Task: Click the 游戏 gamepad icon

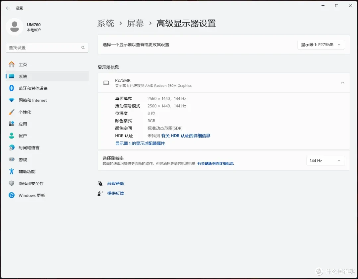Action: 12,159
